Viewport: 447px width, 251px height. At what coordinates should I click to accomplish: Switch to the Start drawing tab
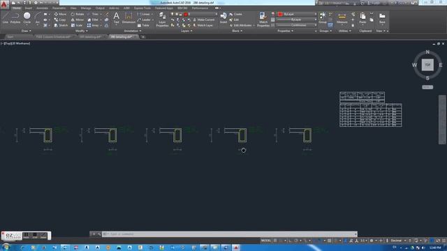click(x=10, y=37)
